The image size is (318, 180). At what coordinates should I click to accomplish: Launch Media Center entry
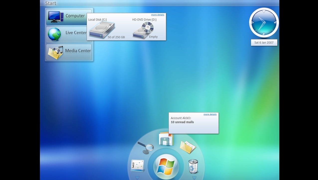point(69,52)
